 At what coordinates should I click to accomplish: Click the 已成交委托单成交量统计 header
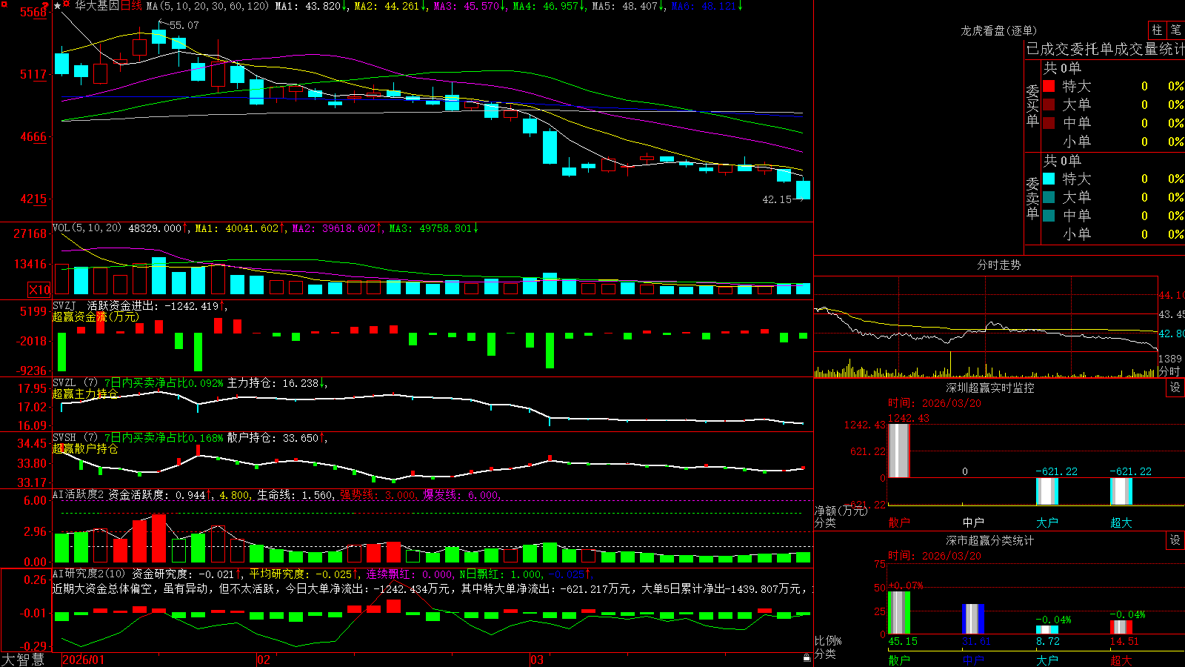(1105, 49)
